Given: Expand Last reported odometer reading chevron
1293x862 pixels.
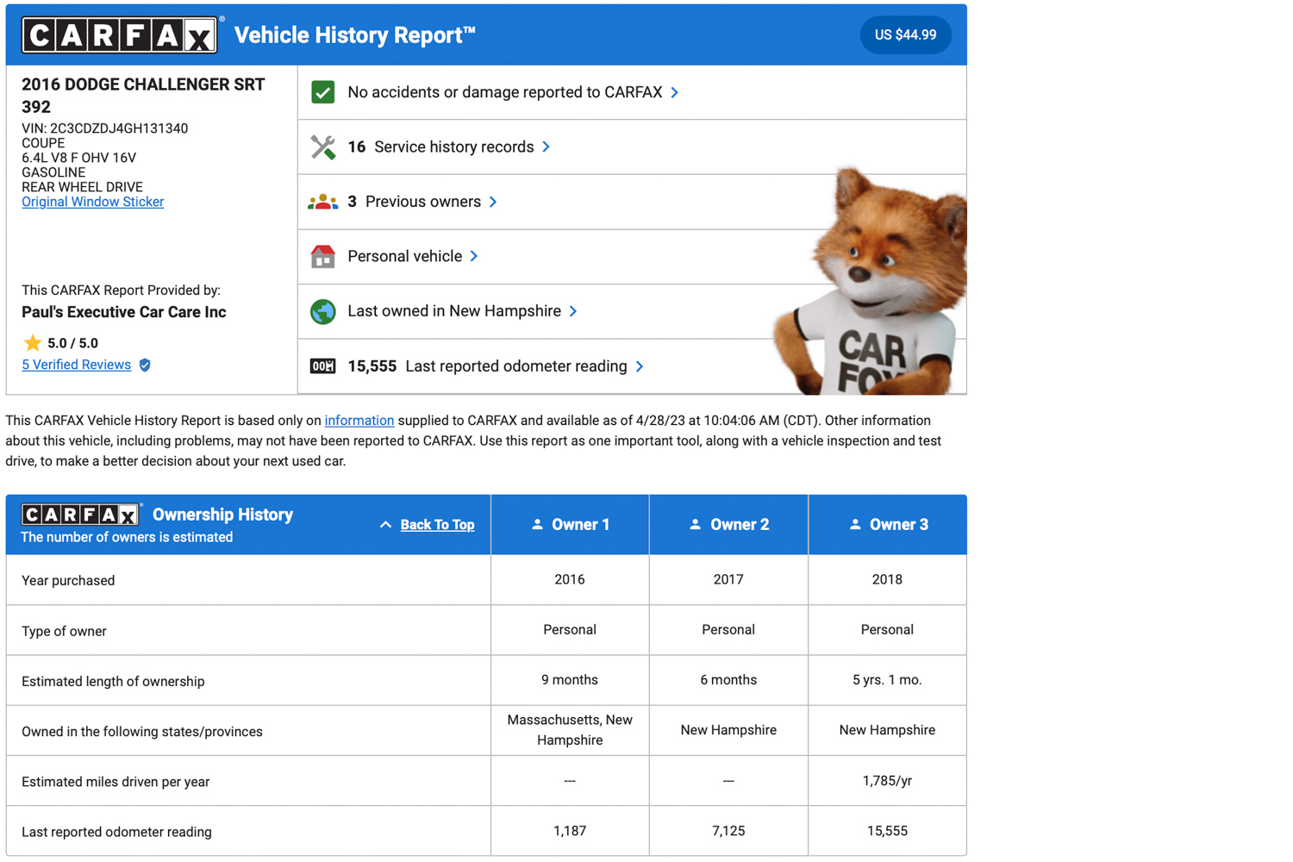Looking at the screenshot, I should pos(640,366).
